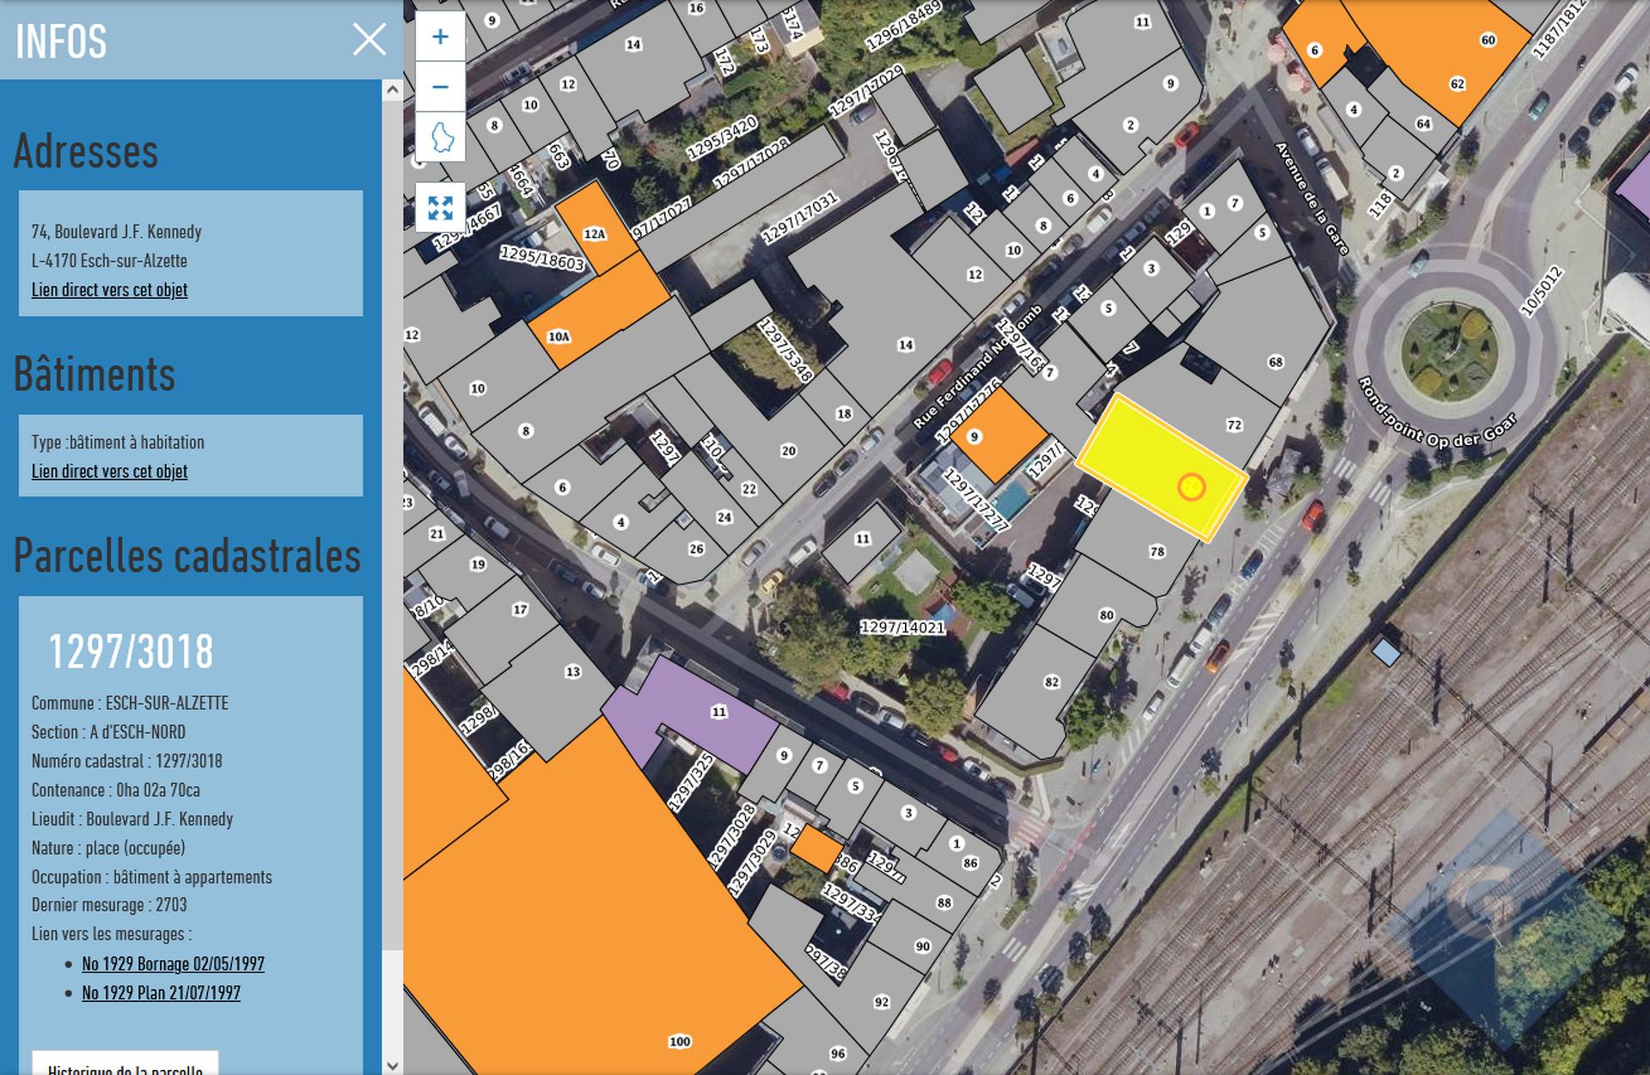Click the orange circle marker on yellow parcel
The height and width of the screenshot is (1075, 1650).
tap(1191, 487)
